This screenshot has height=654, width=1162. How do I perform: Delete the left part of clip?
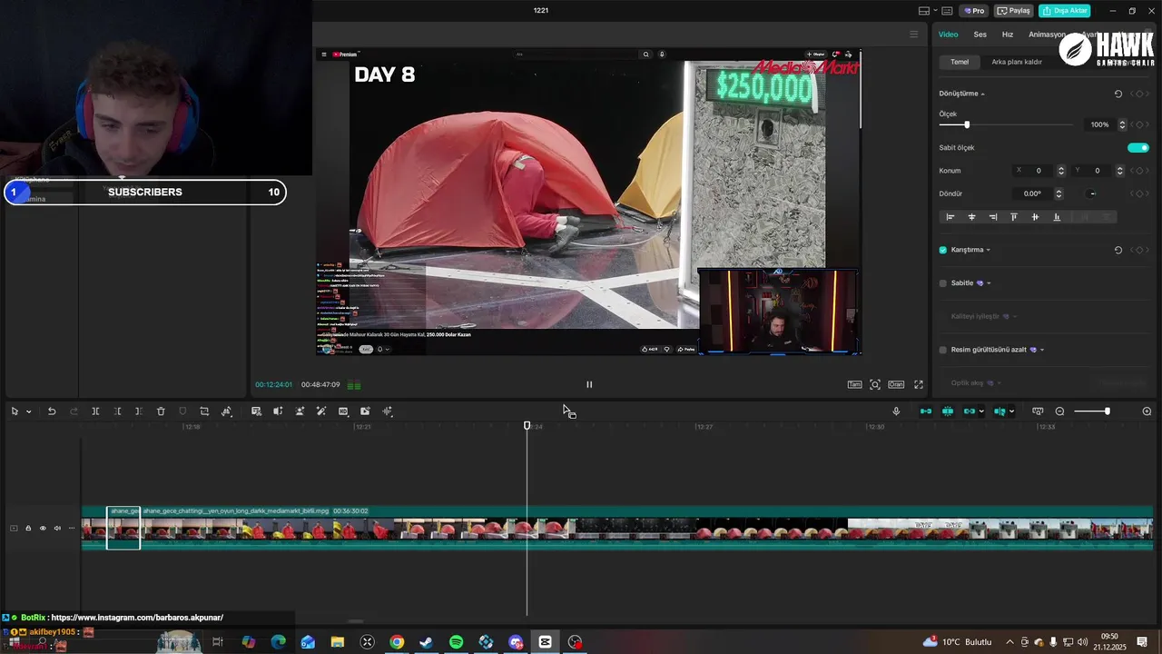117,411
